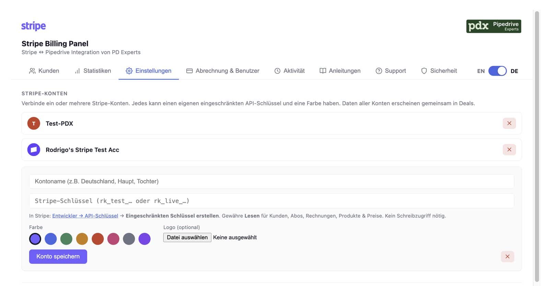
Task: Open the Support tab
Action: (x=390, y=71)
